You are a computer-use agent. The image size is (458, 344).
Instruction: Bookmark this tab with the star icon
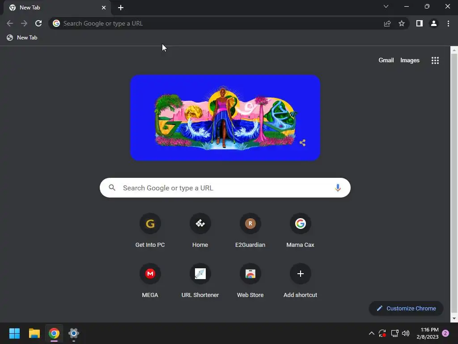[402, 23]
